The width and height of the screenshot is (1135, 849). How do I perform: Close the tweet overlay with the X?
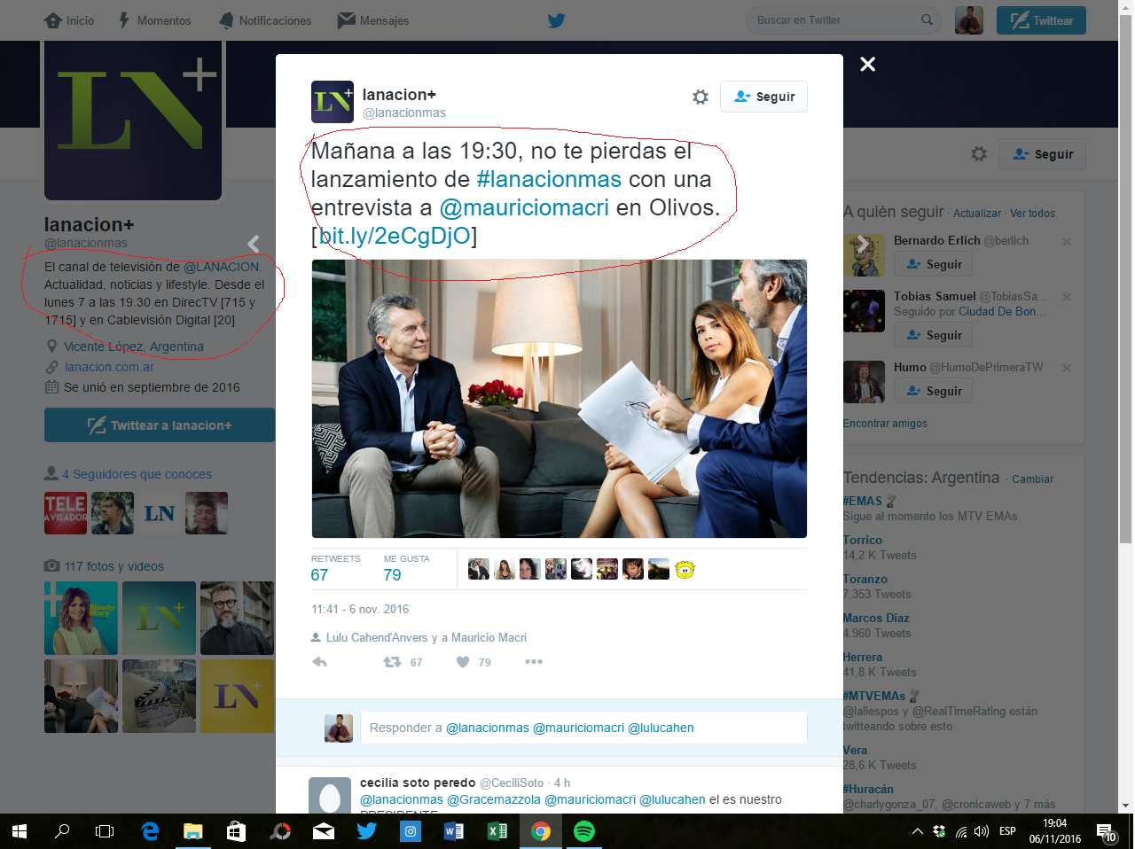click(868, 64)
